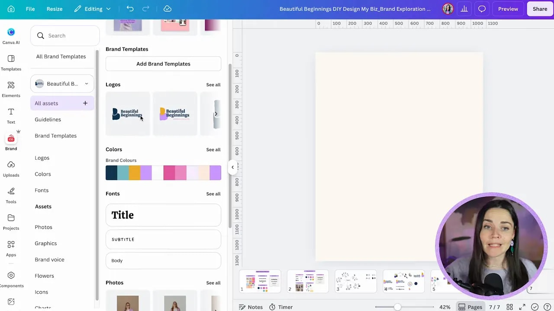Click the zoom slider handle
The image size is (554, 311).
[397, 307]
